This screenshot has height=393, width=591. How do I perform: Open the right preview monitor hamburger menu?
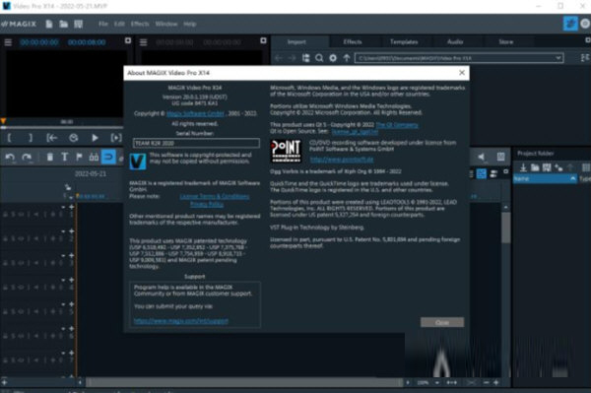(143, 42)
